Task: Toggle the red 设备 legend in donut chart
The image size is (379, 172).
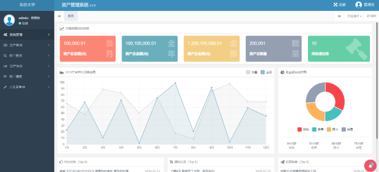Action: 303,129
